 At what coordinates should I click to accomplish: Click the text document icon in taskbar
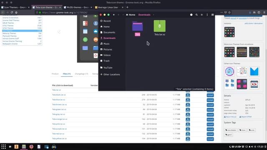click(39, 147)
